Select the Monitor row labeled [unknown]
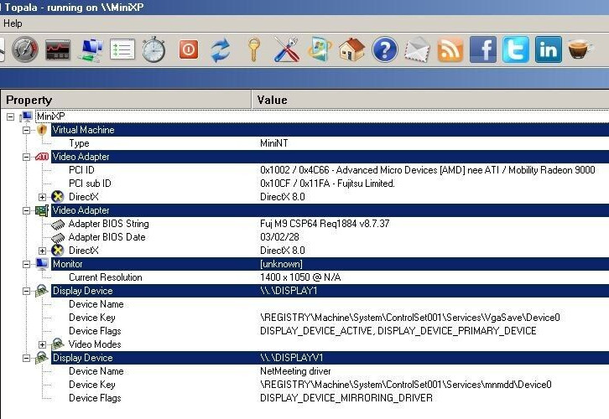The image size is (609, 419). 330,264
